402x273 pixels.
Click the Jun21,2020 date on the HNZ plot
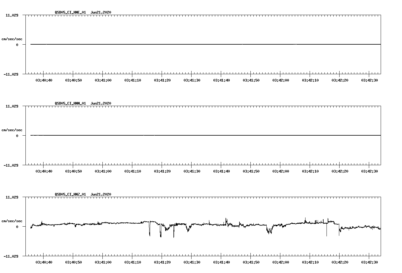[x=101, y=194]
